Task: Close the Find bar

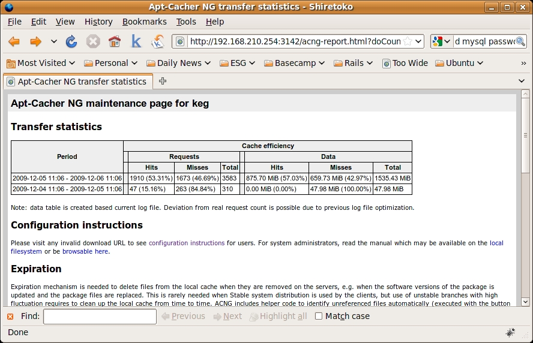Action: (x=10, y=316)
